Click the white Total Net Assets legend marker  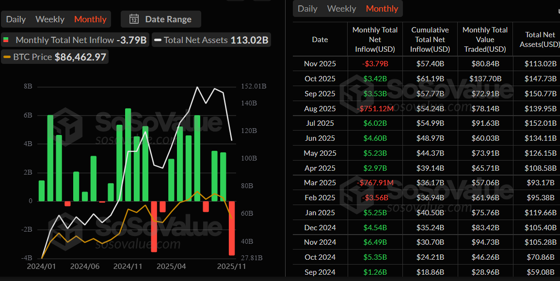(157, 40)
